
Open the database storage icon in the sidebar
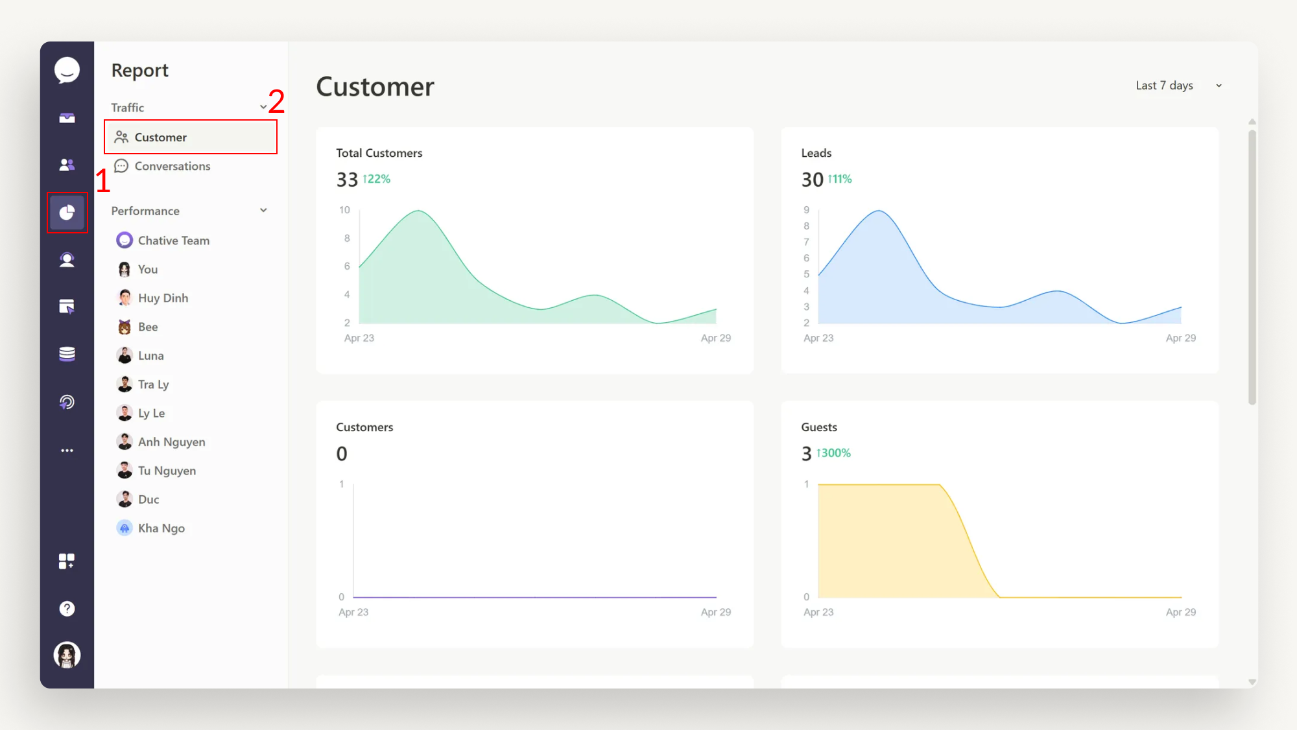tap(67, 354)
